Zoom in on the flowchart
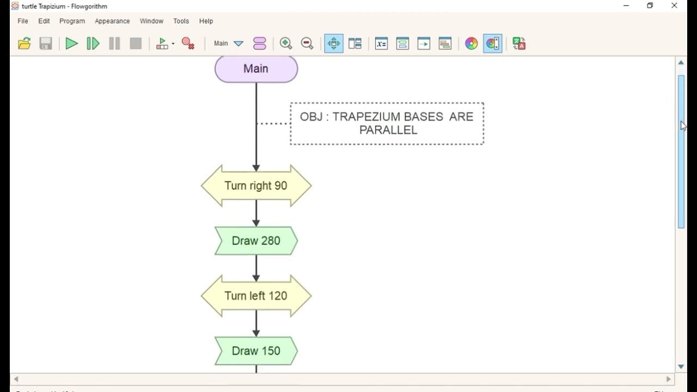 click(x=286, y=44)
